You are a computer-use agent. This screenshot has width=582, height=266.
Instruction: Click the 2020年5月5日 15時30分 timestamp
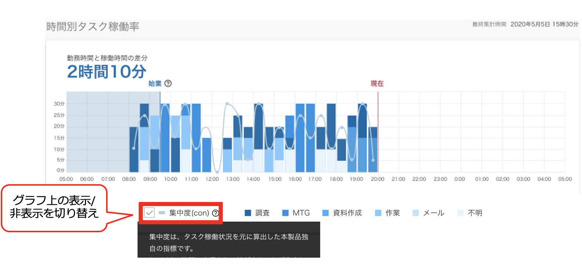(544, 24)
